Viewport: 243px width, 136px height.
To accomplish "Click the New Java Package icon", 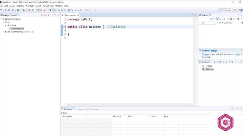I will point(29,10).
